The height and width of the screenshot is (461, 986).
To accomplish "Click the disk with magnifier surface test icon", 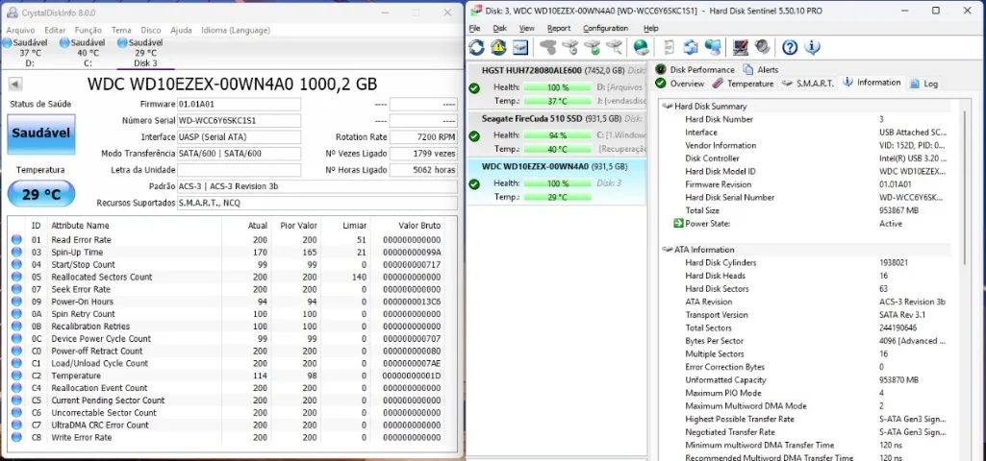I will 614,47.
